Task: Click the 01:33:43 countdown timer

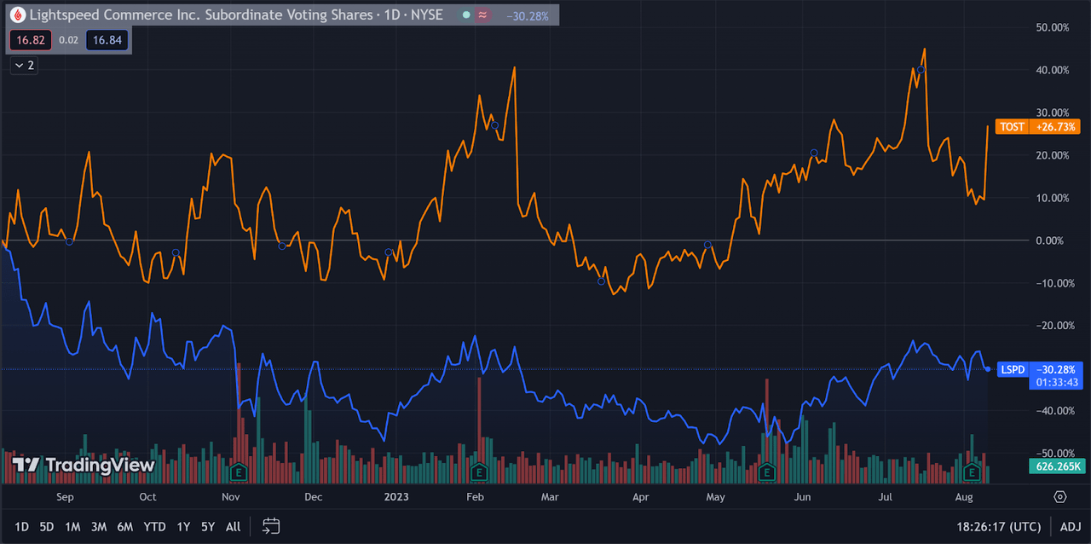Action: coord(1055,382)
